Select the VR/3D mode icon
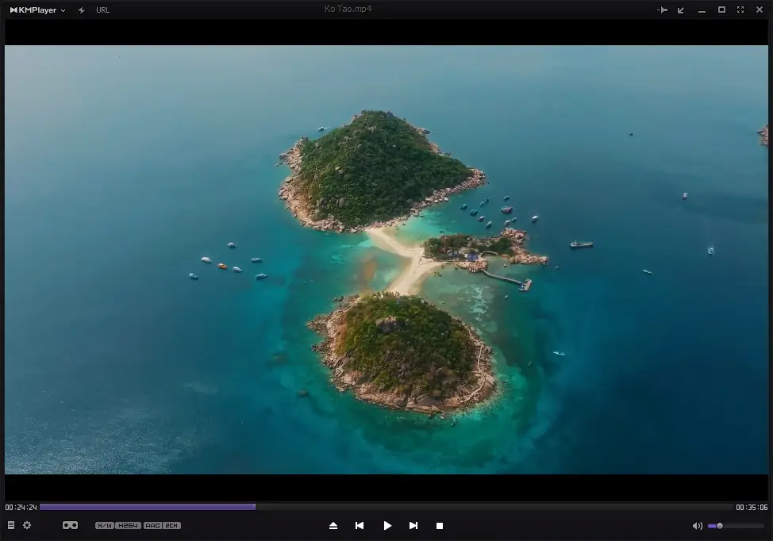Screen dimensions: 773x541 coord(70,525)
